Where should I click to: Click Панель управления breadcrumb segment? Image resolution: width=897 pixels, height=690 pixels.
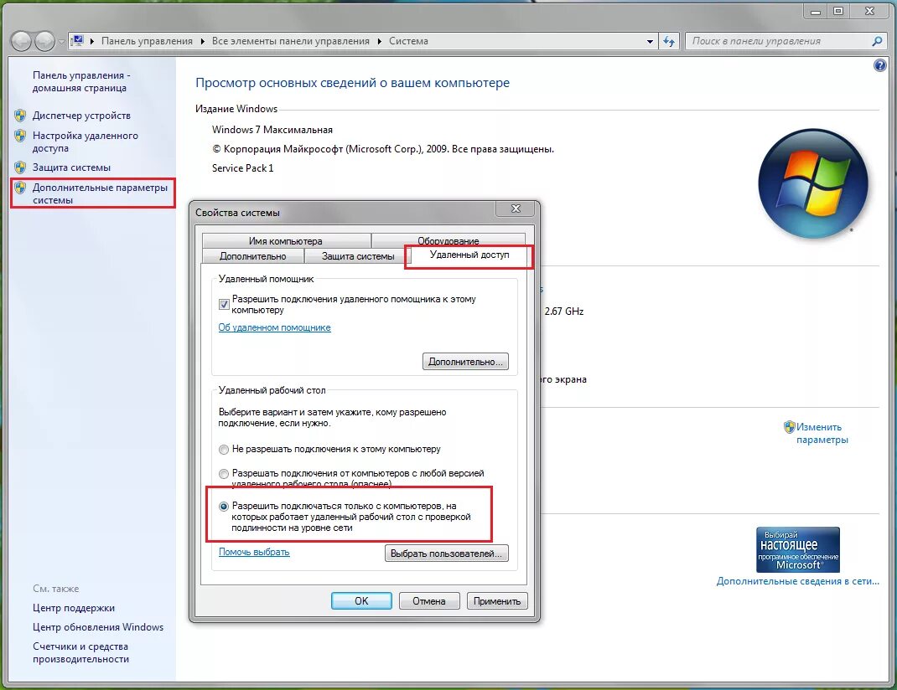point(147,41)
